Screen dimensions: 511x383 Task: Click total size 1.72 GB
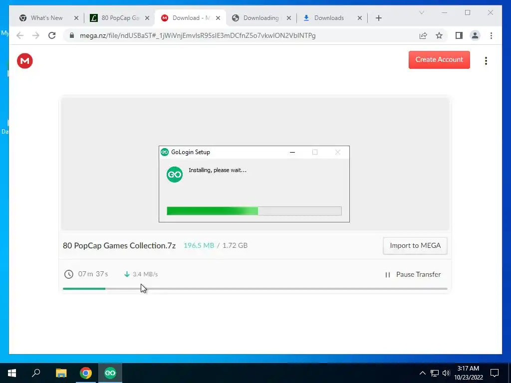point(235,245)
